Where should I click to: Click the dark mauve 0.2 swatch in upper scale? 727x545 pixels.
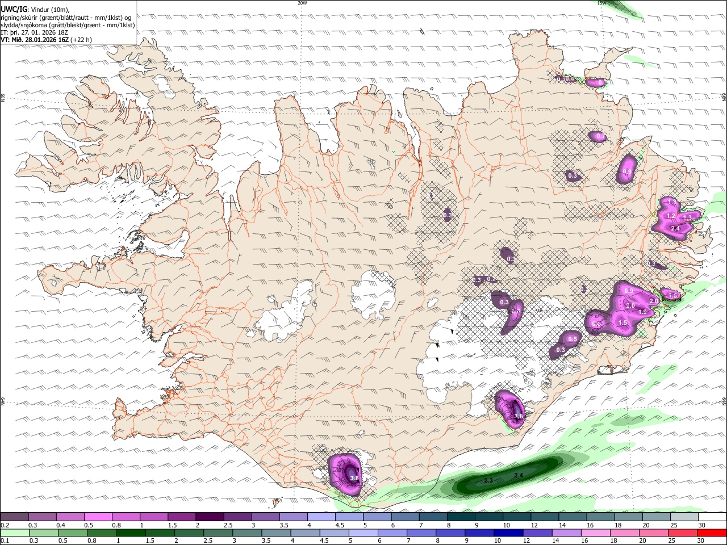click(x=14, y=517)
